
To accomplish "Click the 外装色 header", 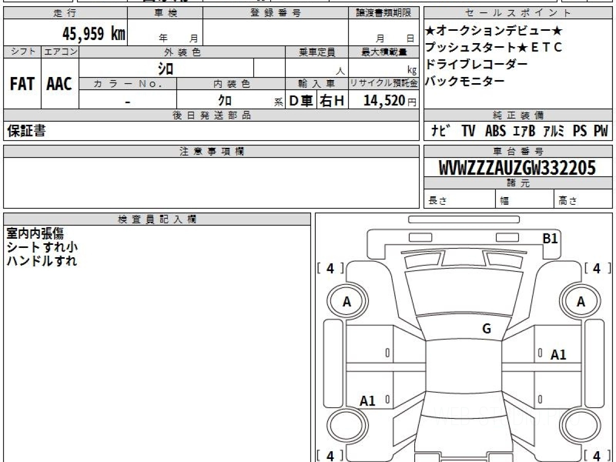I will coord(182,52).
